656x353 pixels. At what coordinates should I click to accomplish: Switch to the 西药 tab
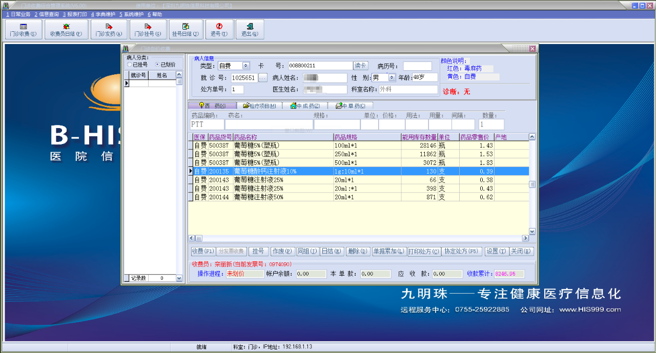212,106
